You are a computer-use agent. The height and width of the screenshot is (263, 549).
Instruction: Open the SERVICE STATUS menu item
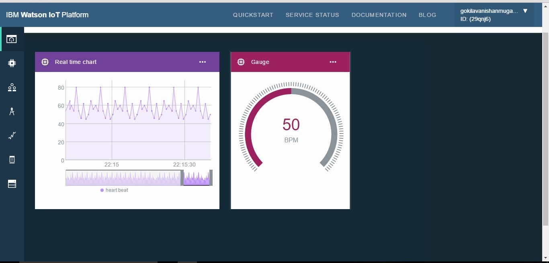pyautogui.click(x=312, y=15)
